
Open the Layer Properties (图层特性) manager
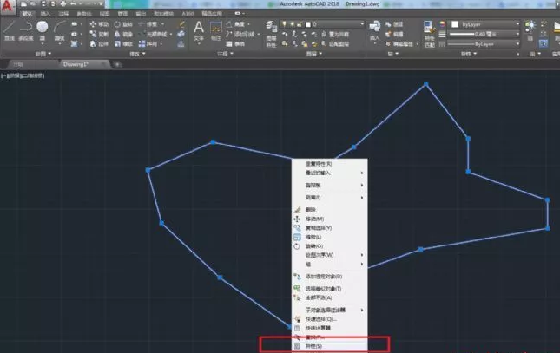[271, 34]
